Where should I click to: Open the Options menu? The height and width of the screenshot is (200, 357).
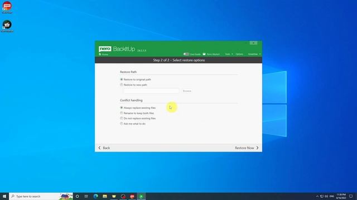point(239,54)
